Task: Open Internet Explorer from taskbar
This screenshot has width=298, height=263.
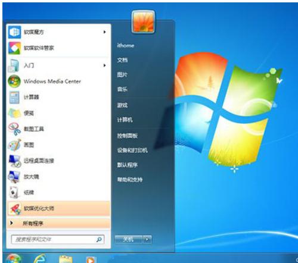Action: point(40,259)
